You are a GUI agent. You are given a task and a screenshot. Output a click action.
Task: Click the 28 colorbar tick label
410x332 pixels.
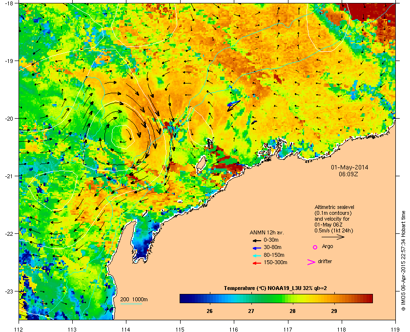(292, 311)
